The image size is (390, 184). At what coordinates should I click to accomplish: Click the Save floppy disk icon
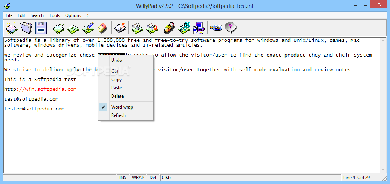tap(41, 28)
